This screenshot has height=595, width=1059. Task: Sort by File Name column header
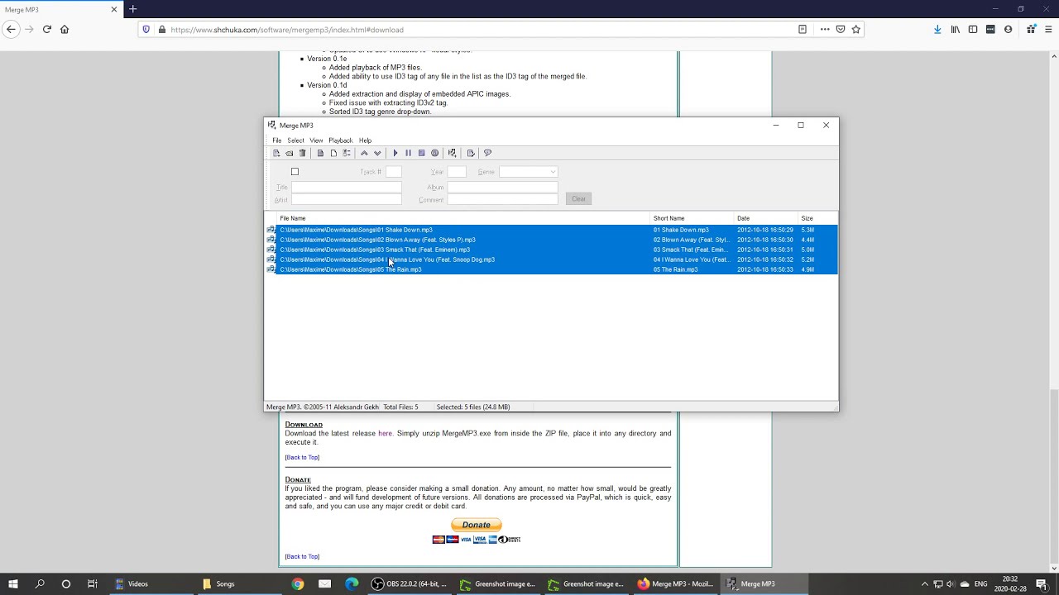pyautogui.click(x=463, y=218)
